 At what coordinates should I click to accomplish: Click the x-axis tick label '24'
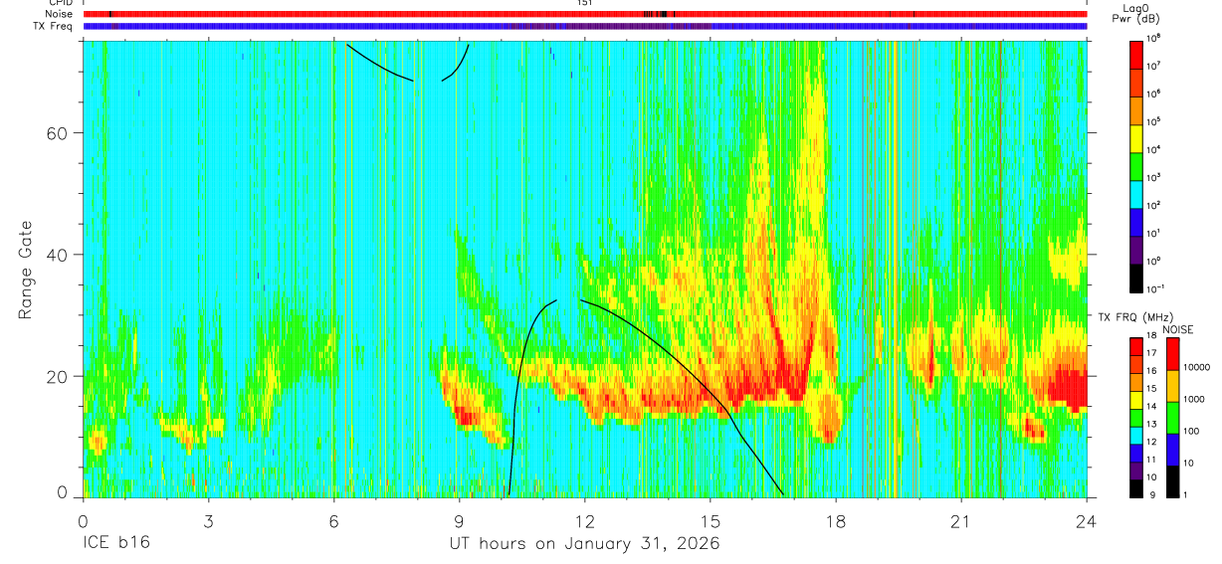1087,520
